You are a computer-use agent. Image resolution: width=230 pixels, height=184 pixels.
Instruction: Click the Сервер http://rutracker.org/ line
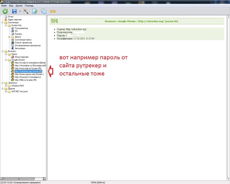coord(72,29)
